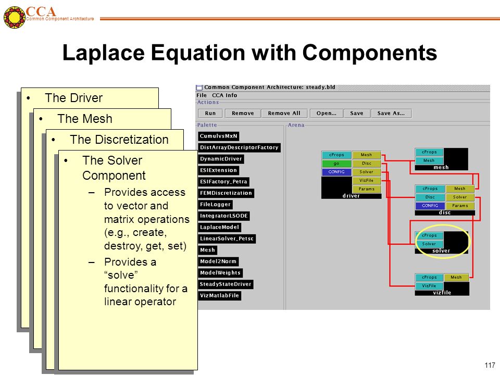Click the blue CONFIG port on driver

pos(336,172)
